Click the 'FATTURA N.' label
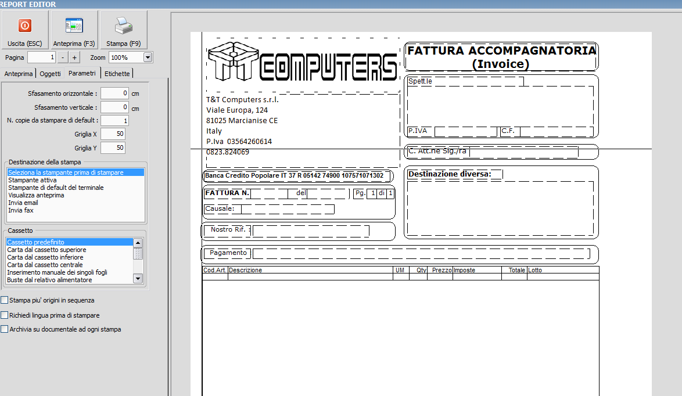This screenshot has width=682, height=396. coord(227,193)
